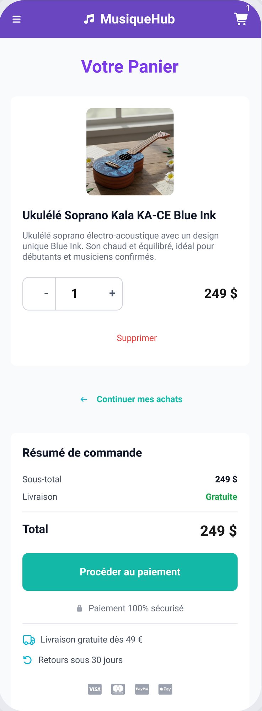The image size is (262, 711).
Task: Click the returns circular arrow icon
Action: (27, 660)
